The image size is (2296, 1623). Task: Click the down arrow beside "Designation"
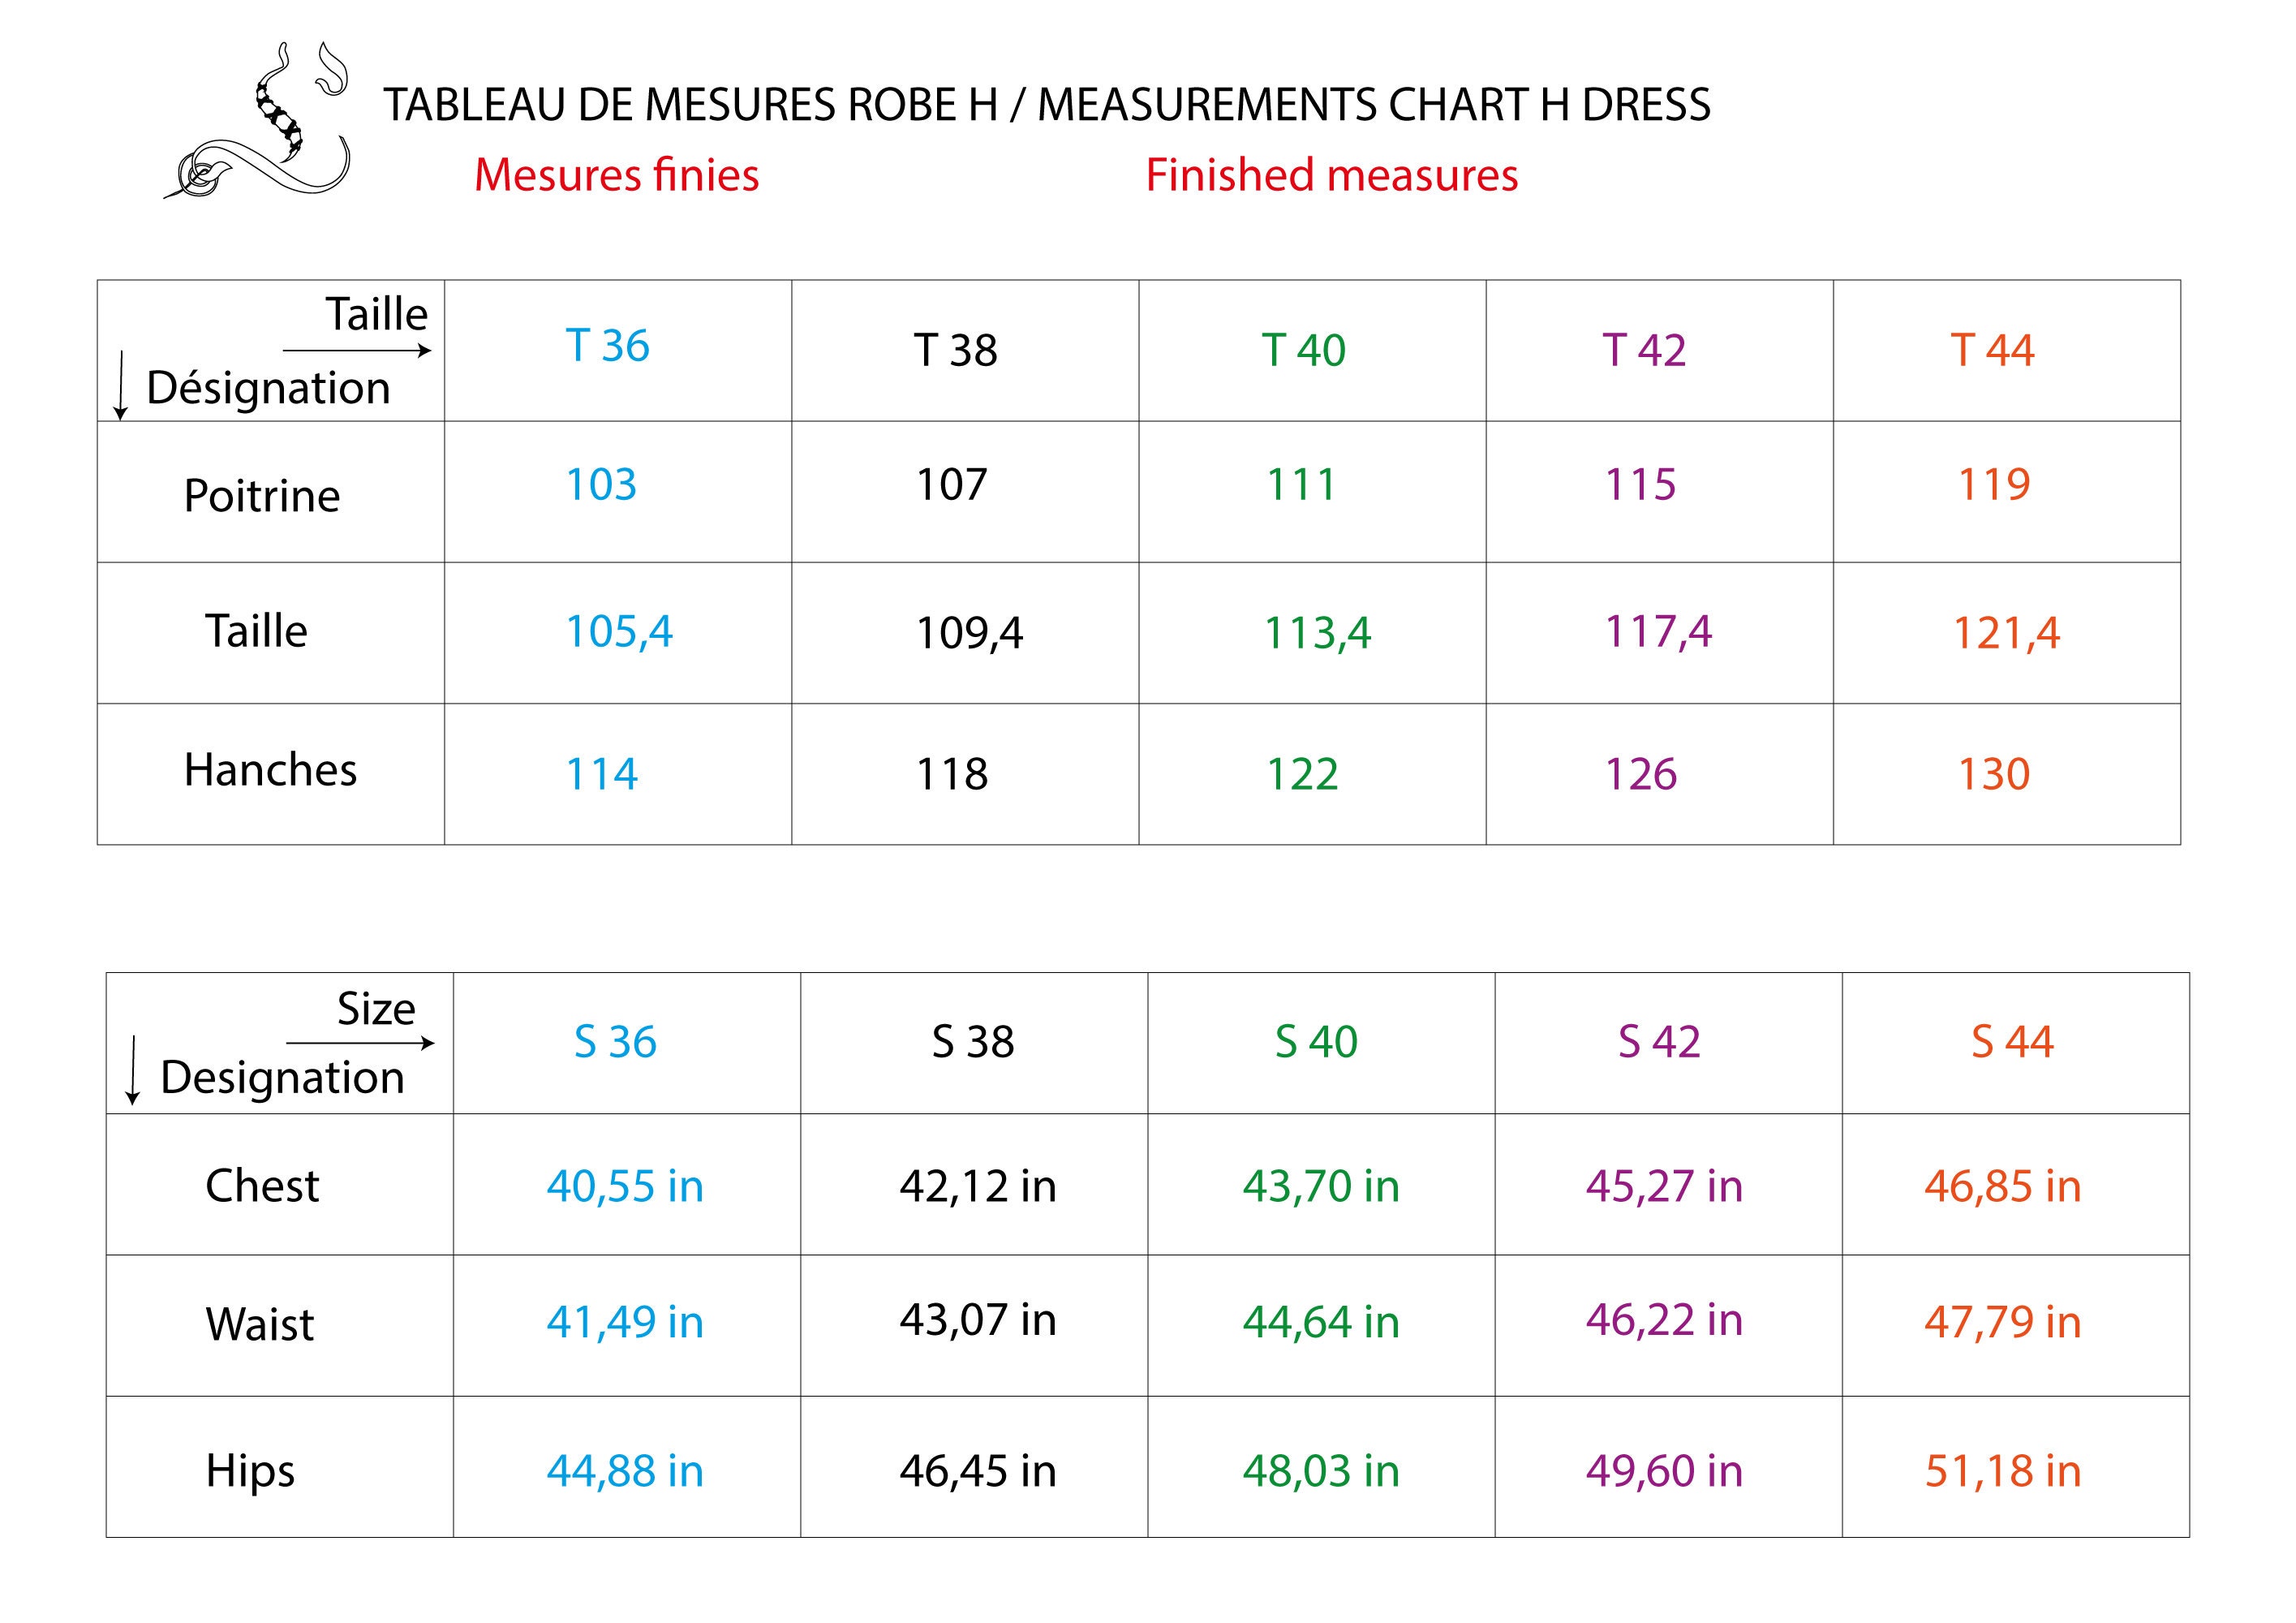(132, 1071)
